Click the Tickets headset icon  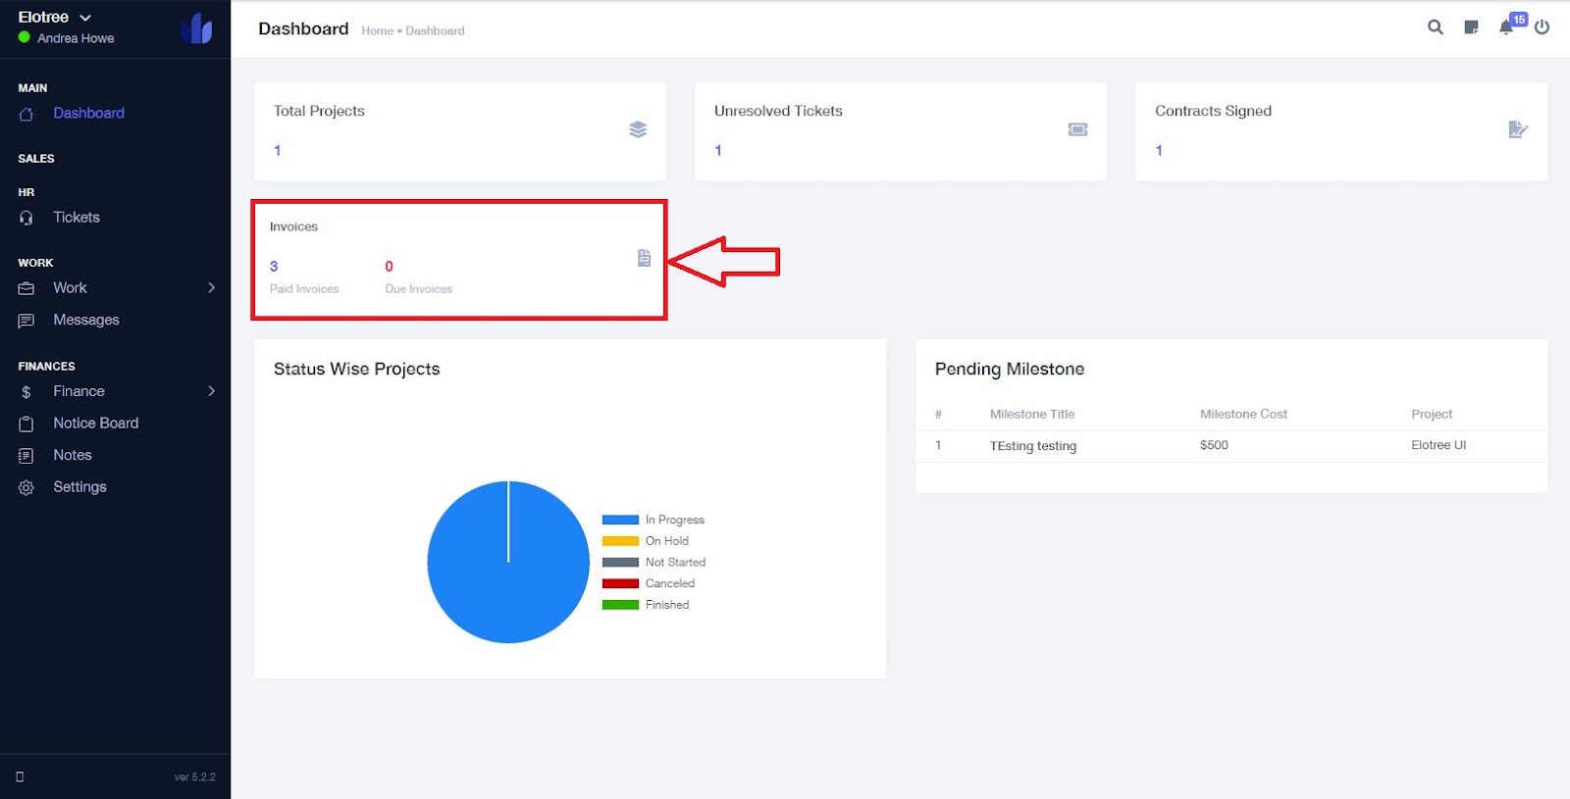(x=26, y=218)
